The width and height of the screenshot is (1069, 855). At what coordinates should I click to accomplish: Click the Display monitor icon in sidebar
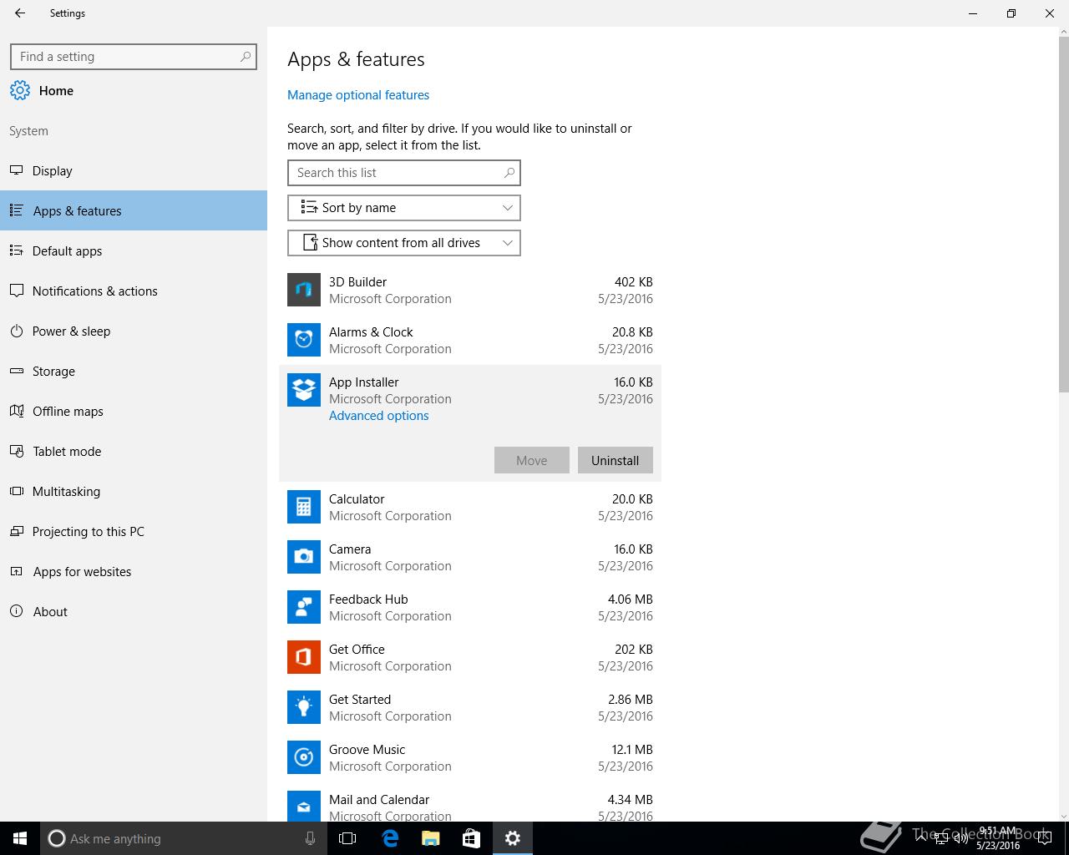click(16, 170)
